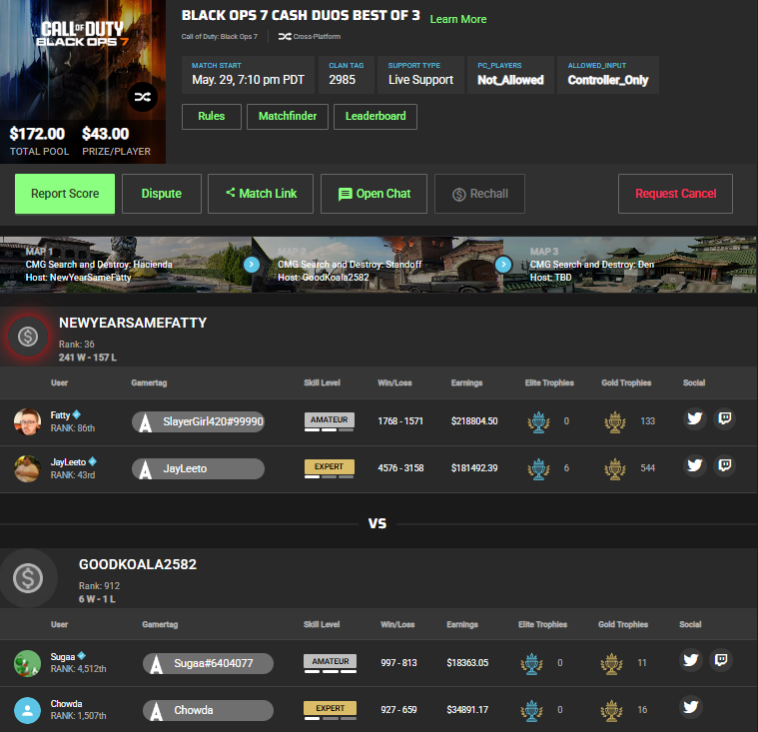This screenshot has width=758, height=732.
Task: Click JayLeeto's Elite Trophies icon
Action: click(x=538, y=468)
